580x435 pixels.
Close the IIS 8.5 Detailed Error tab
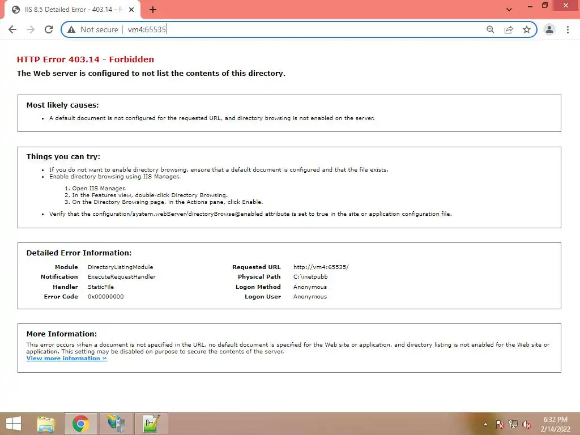(131, 10)
